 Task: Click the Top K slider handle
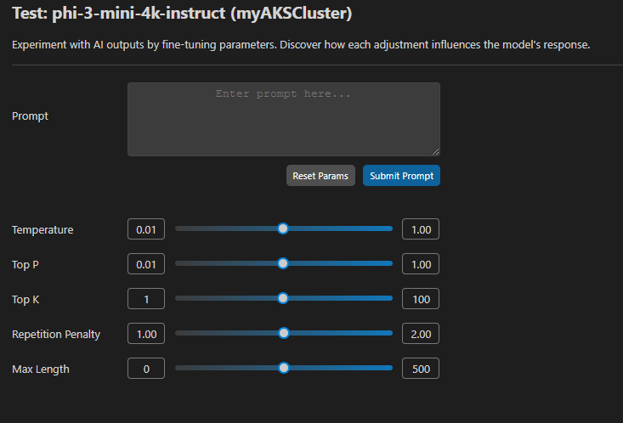283,298
